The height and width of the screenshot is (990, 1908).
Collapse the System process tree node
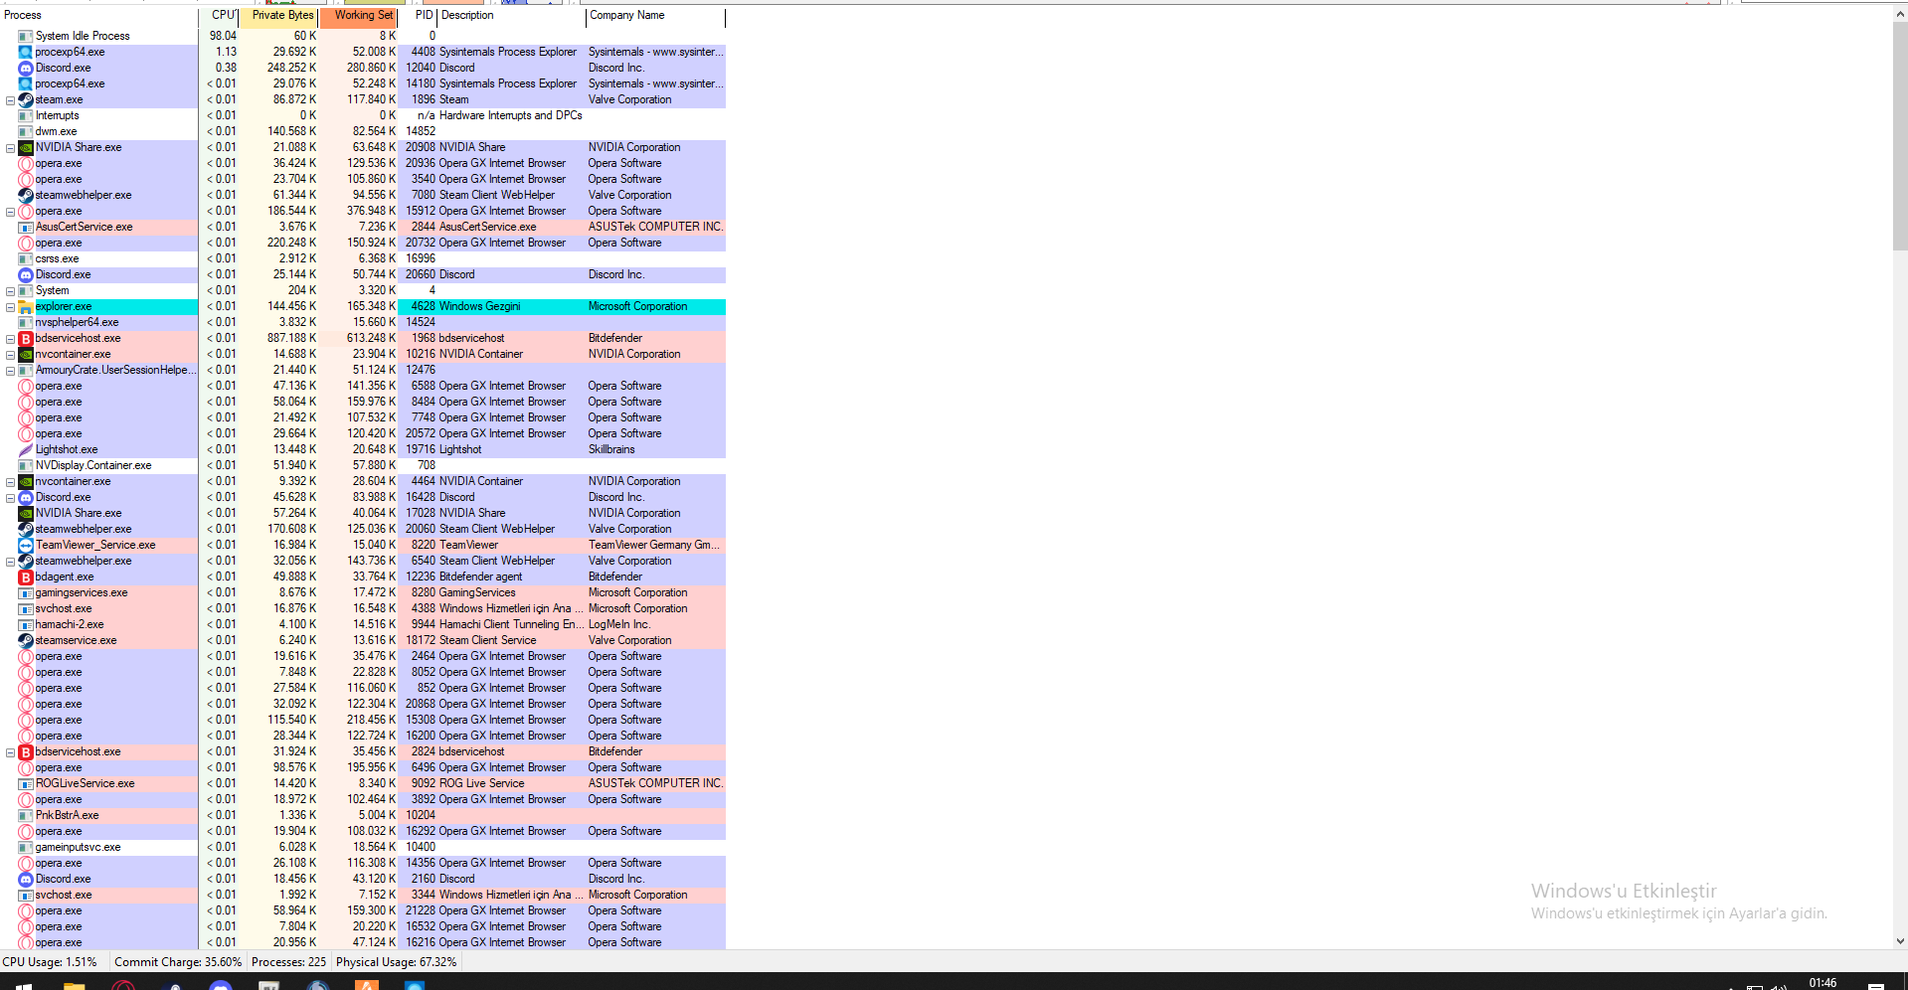click(10, 291)
